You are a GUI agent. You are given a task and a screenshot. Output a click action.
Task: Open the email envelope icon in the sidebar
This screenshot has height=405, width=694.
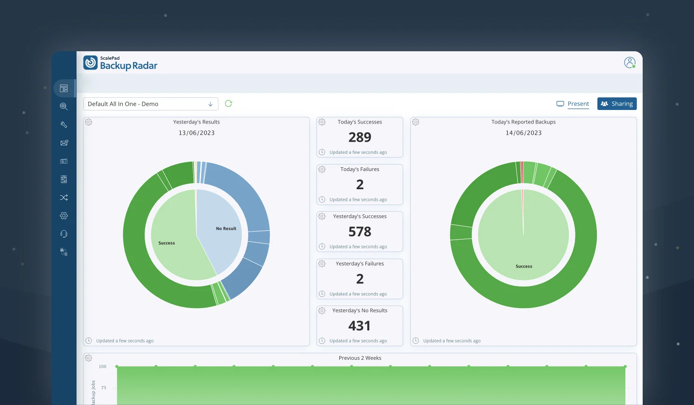tap(63, 143)
